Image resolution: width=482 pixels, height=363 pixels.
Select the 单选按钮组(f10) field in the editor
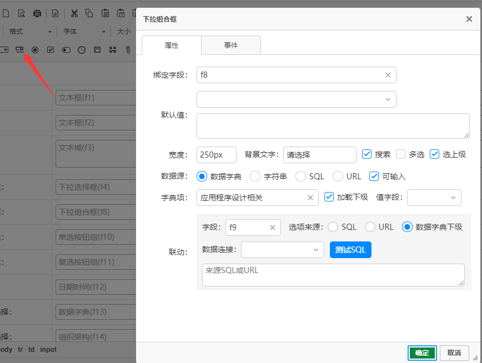(x=96, y=237)
